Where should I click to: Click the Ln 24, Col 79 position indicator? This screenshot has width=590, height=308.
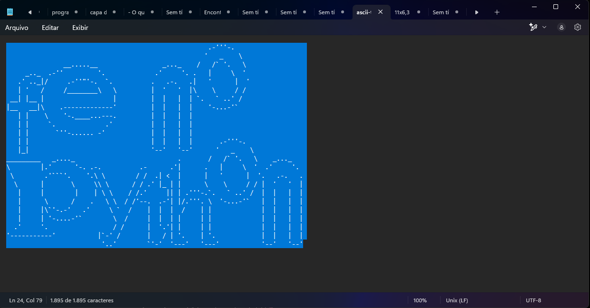(26, 300)
